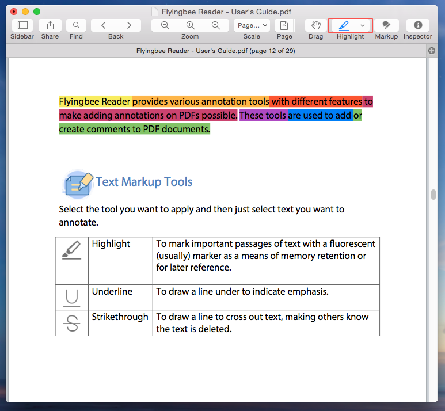Click the PDF document icon in title bar
The width and height of the screenshot is (445, 411).
tap(155, 12)
